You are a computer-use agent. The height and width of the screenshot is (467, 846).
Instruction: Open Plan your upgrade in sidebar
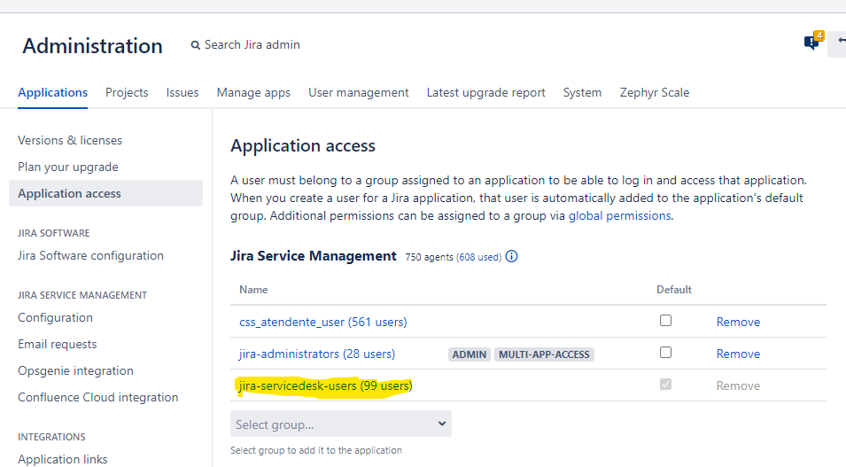[x=68, y=167]
